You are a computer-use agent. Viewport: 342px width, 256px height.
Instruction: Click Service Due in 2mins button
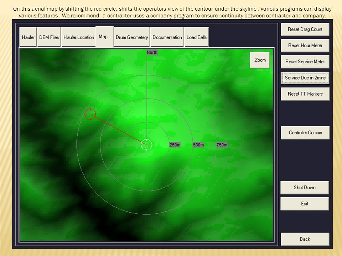point(305,78)
